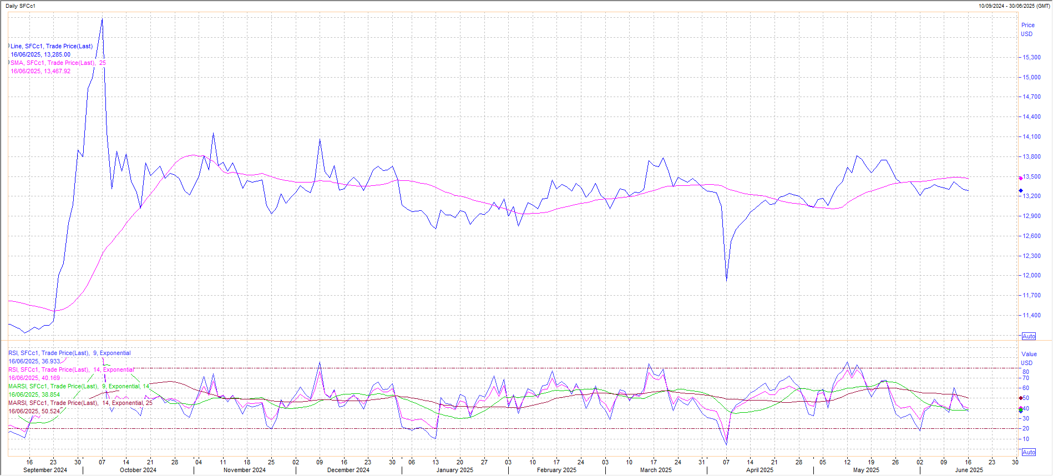The height and width of the screenshot is (476, 1053).
Task: Select legend 'MARSI, SFCc1, Trade Price(Last), 9, Exponential, 14'
Action: (x=79, y=387)
